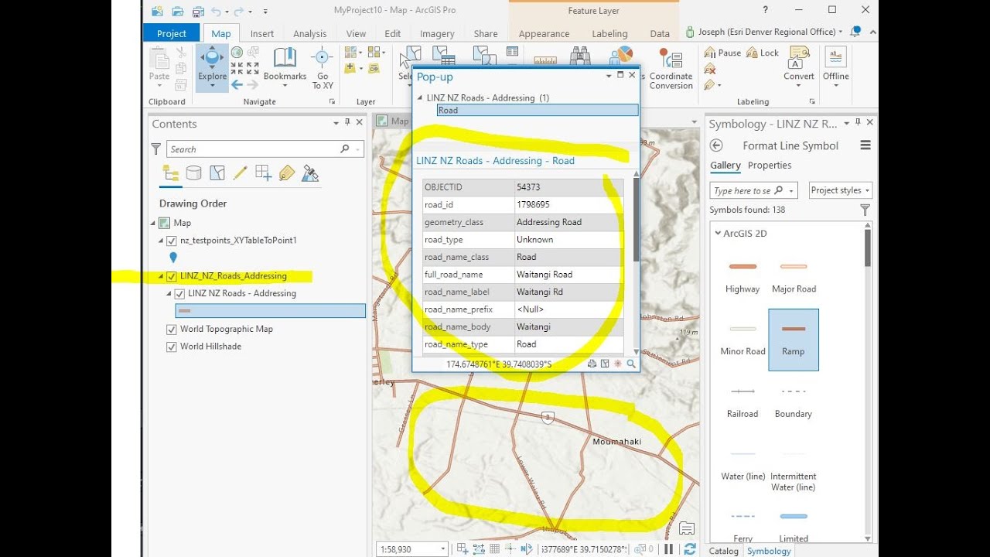Screen dimensions: 990x557
Task: Open the Explore tool dropdown arrow
Action: [x=212, y=86]
